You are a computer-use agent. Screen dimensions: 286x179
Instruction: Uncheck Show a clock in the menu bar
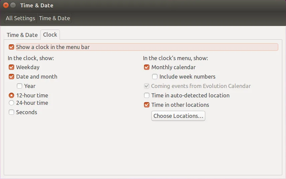coord(11,47)
